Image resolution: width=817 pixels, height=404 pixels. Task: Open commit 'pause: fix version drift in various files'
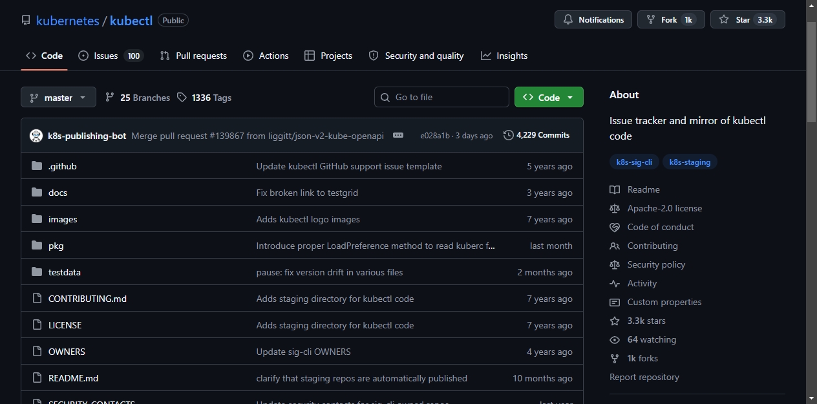[330, 272]
